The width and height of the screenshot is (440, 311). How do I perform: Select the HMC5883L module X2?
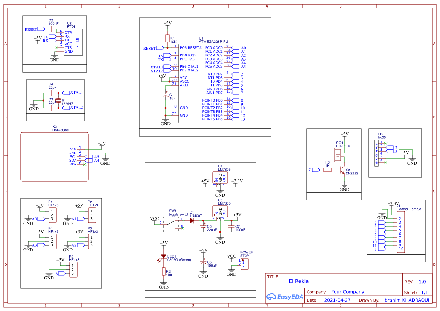(x=55, y=156)
